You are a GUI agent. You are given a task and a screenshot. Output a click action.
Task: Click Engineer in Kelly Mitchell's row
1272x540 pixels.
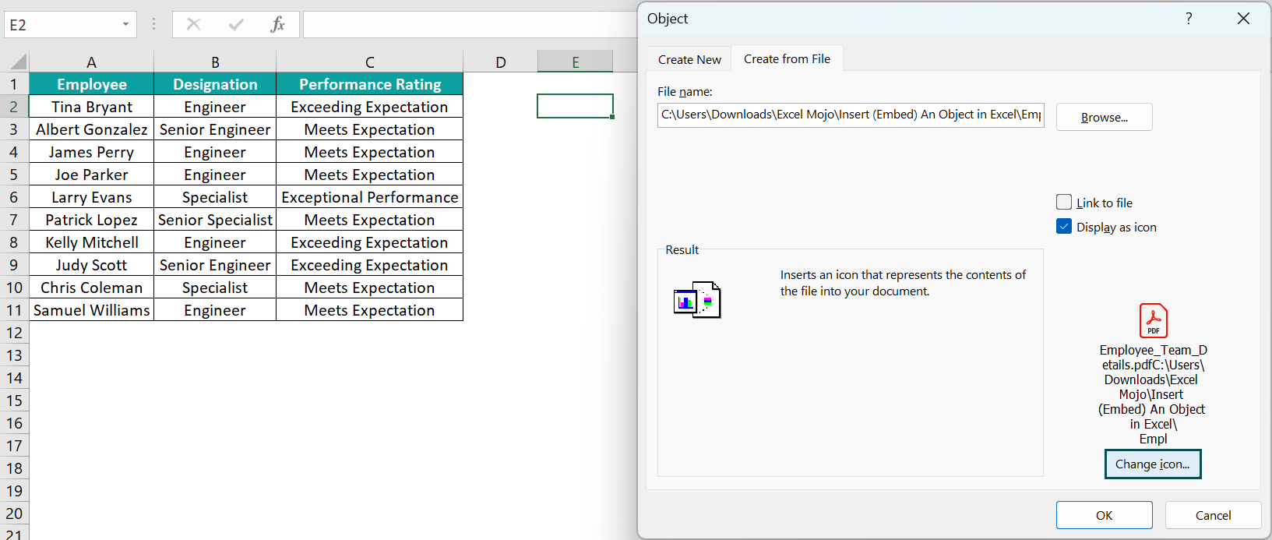tap(215, 242)
